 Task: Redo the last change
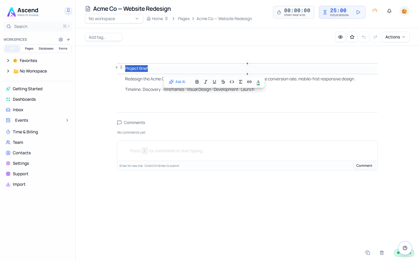click(x=375, y=37)
